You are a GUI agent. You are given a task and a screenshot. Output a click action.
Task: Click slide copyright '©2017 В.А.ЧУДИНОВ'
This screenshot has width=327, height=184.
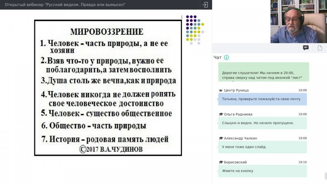coord(111,149)
